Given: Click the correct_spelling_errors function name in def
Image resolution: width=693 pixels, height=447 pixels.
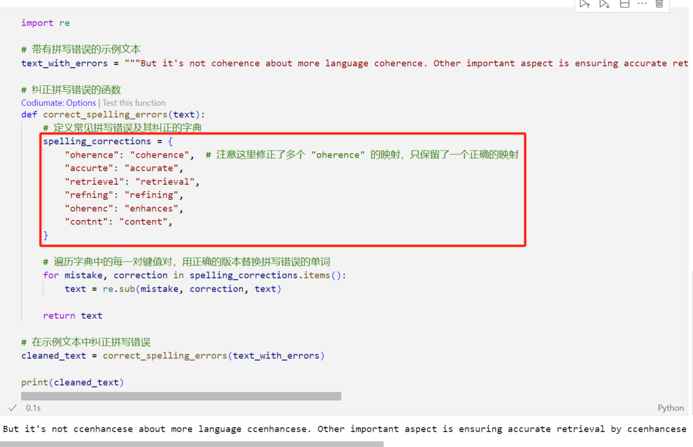Looking at the screenshot, I should (105, 115).
